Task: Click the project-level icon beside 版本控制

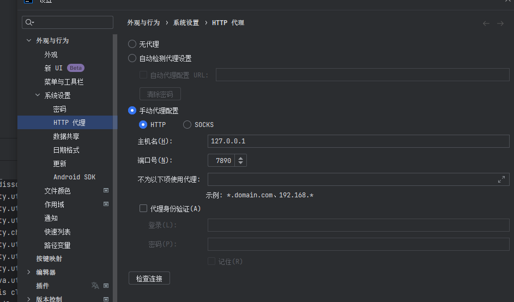Action: (x=106, y=299)
